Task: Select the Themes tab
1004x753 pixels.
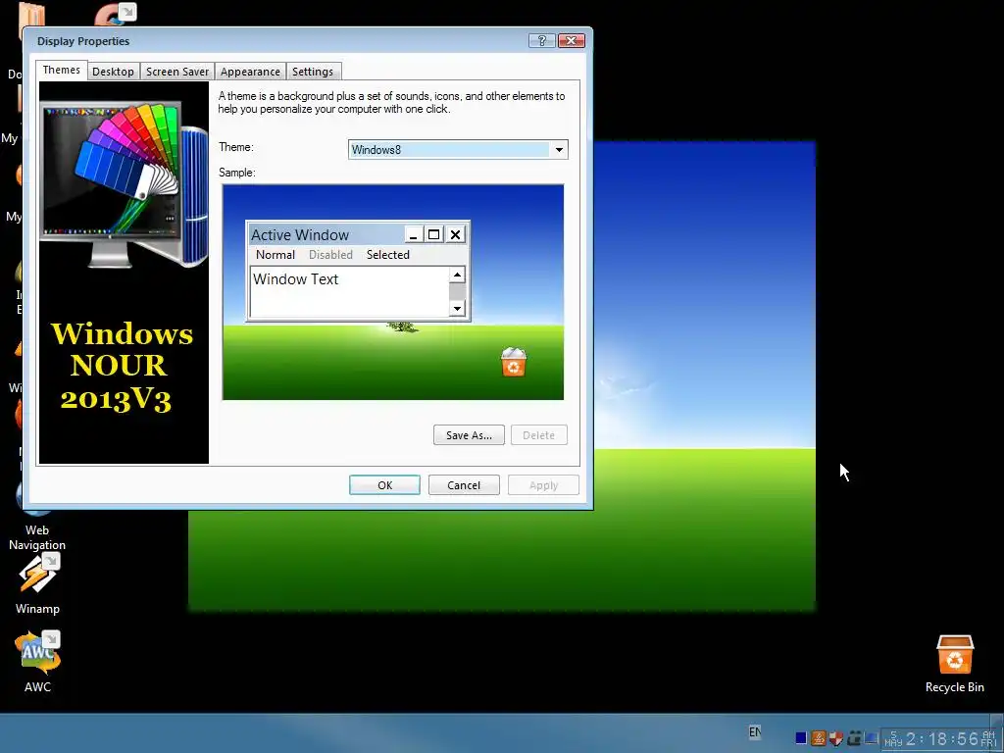Action: point(62,70)
